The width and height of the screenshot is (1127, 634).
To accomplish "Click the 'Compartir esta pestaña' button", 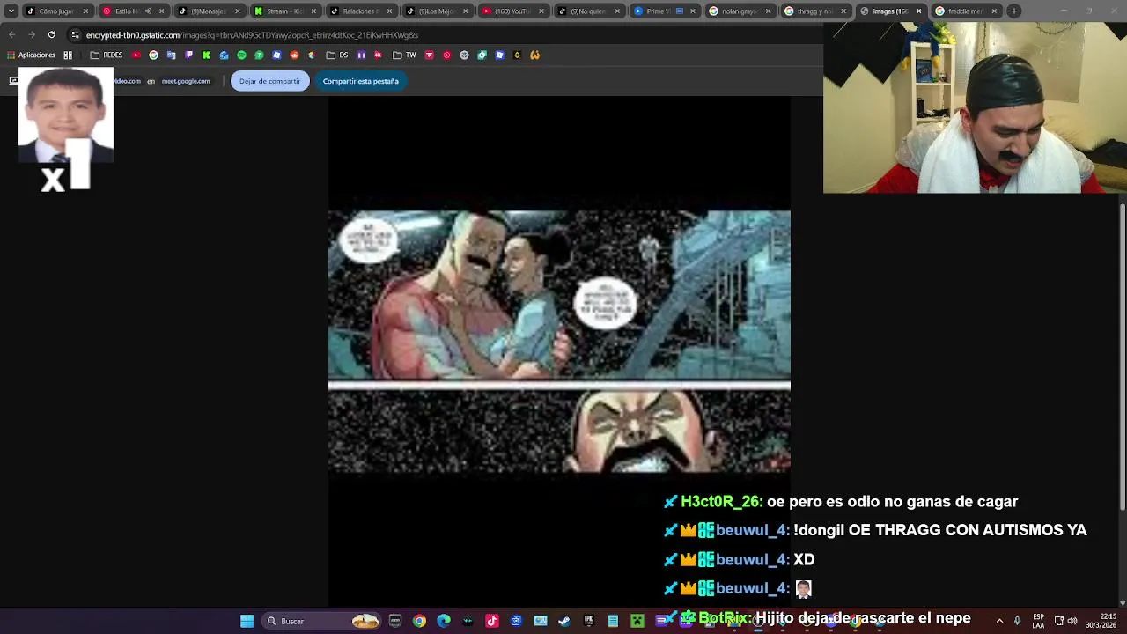I will [360, 81].
